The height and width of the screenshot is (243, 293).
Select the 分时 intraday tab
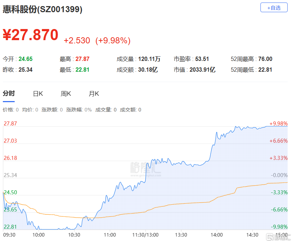click(9, 94)
